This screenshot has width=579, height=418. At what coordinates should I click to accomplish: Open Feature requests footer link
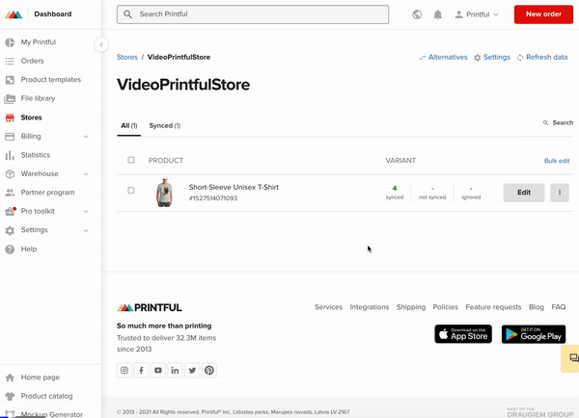493,307
